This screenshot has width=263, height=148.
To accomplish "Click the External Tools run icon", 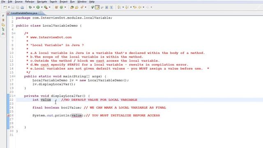I will coord(46,7).
